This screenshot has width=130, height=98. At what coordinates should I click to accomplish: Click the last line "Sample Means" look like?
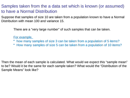click(x=20, y=70)
